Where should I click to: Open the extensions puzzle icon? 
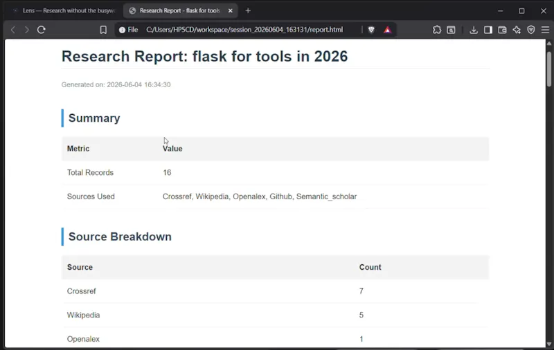[x=437, y=30]
